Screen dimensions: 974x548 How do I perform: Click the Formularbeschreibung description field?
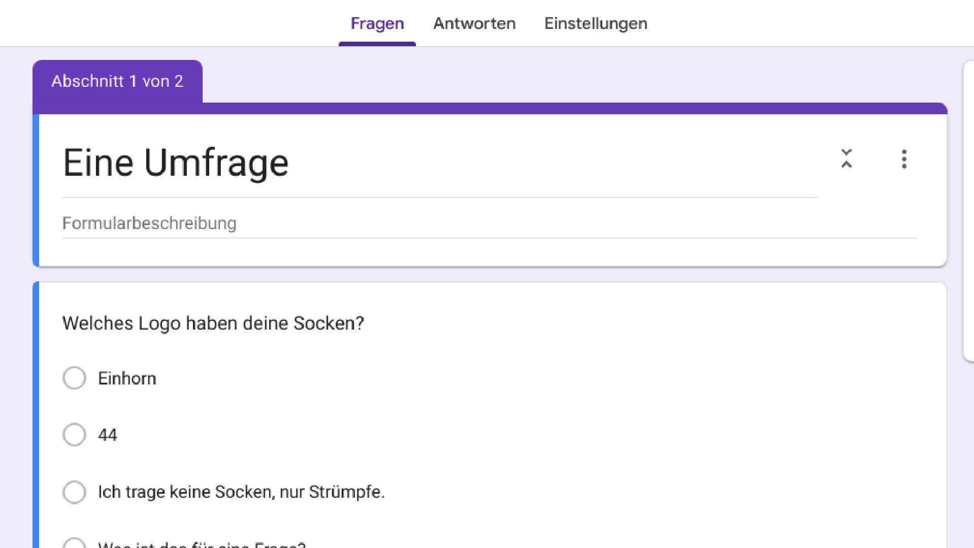click(x=149, y=223)
